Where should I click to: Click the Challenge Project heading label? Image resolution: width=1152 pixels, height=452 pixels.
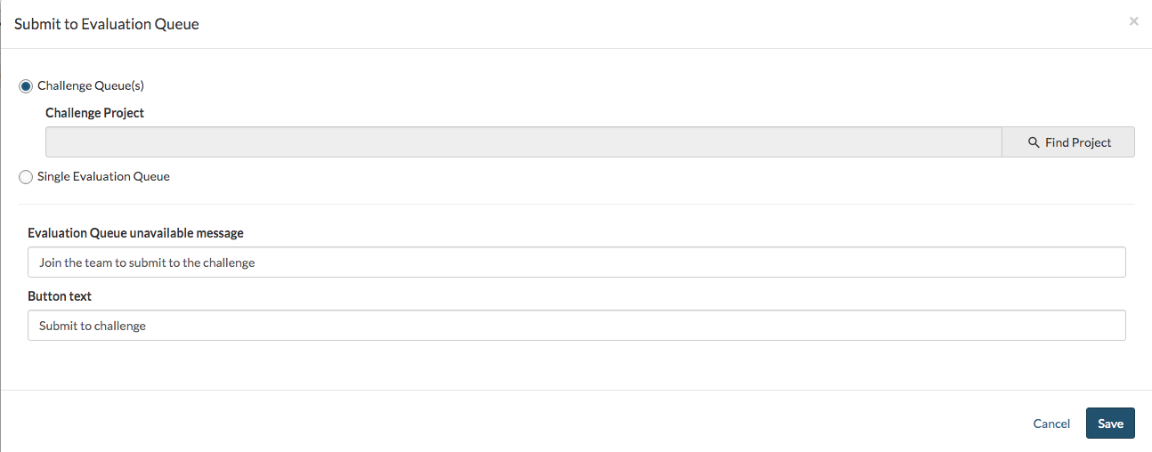coord(94,113)
